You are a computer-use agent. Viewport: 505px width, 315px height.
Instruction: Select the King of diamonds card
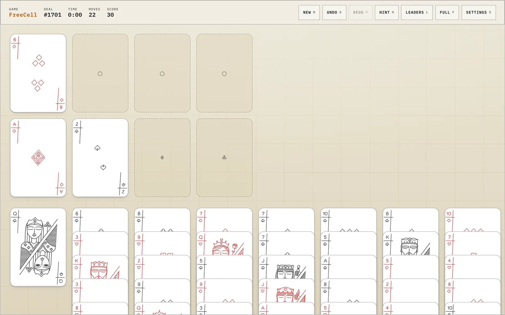[x=100, y=267]
